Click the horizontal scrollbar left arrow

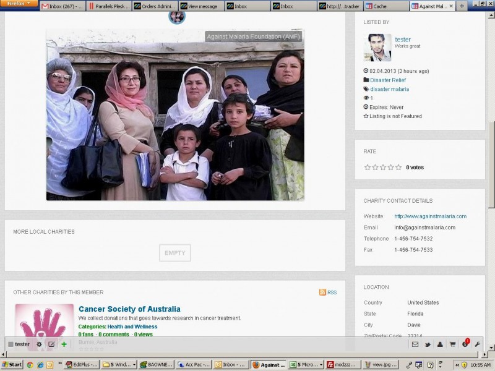tap(3, 354)
